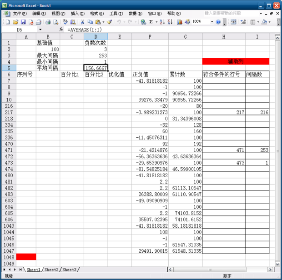Click the Insert Function fx button
Screen dimensions: 282x280
(61, 29)
